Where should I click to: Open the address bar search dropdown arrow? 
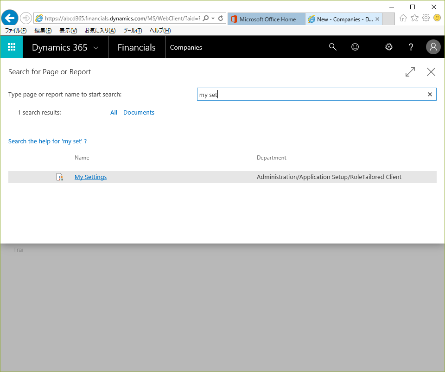pyautogui.click(x=213, y=19)
